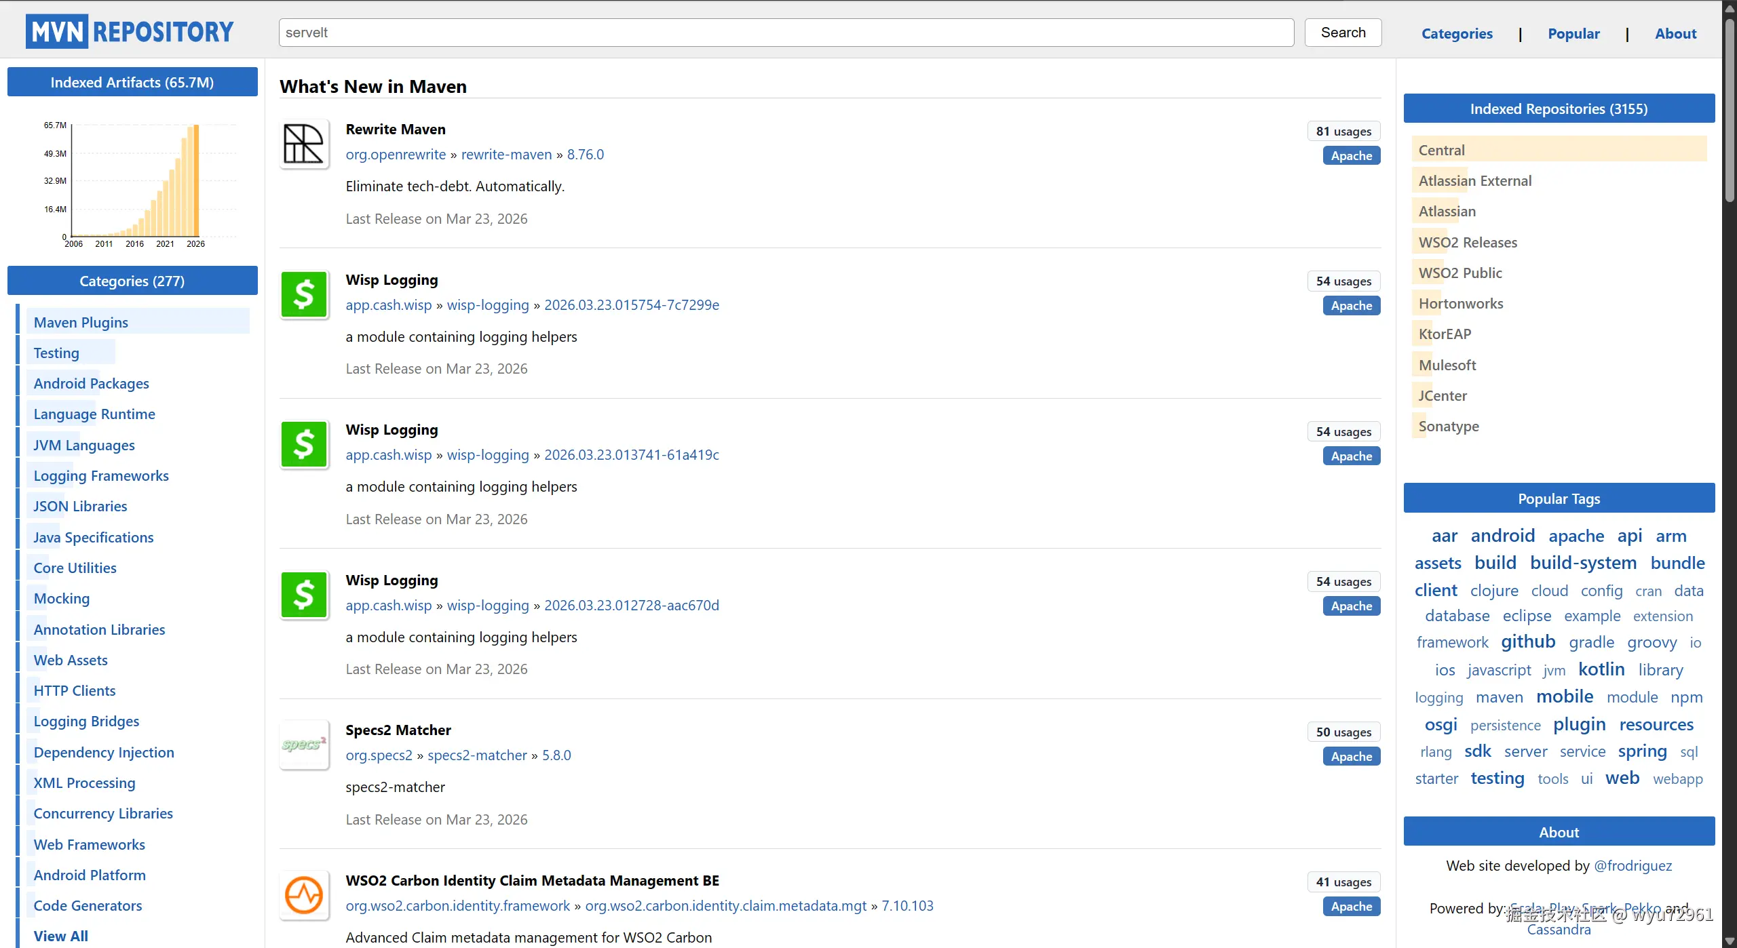The height and width of the screenshot is (948, 1737).
Task: Focus the search box containing servelt
Action: click(x=786, y=33)
